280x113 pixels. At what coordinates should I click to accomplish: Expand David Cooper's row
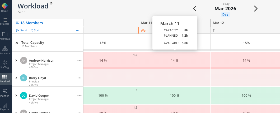pyautogui.click(x=16, y=95)
